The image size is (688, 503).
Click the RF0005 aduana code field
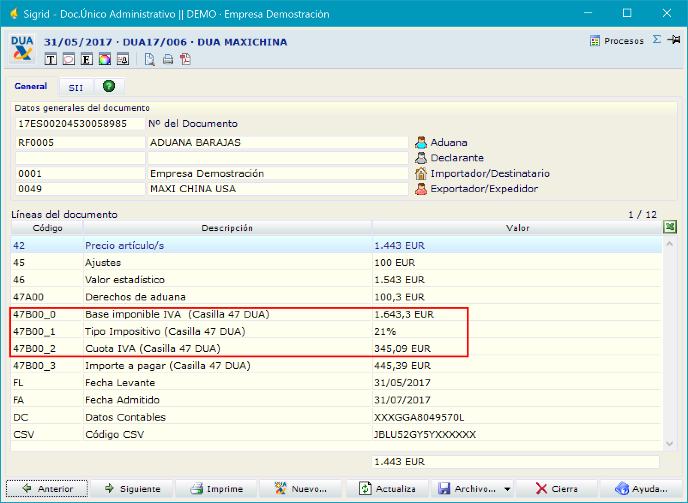(x=81, y=142)
